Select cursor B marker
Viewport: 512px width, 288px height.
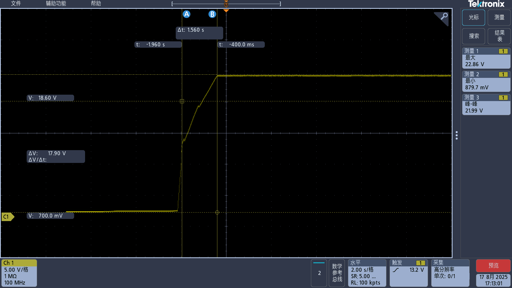pos(212,14)
